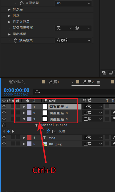The height and width of the screenshot is (192, 115).
Task: Click the stacked frames icon below the viewer
Action: (104, 73)
